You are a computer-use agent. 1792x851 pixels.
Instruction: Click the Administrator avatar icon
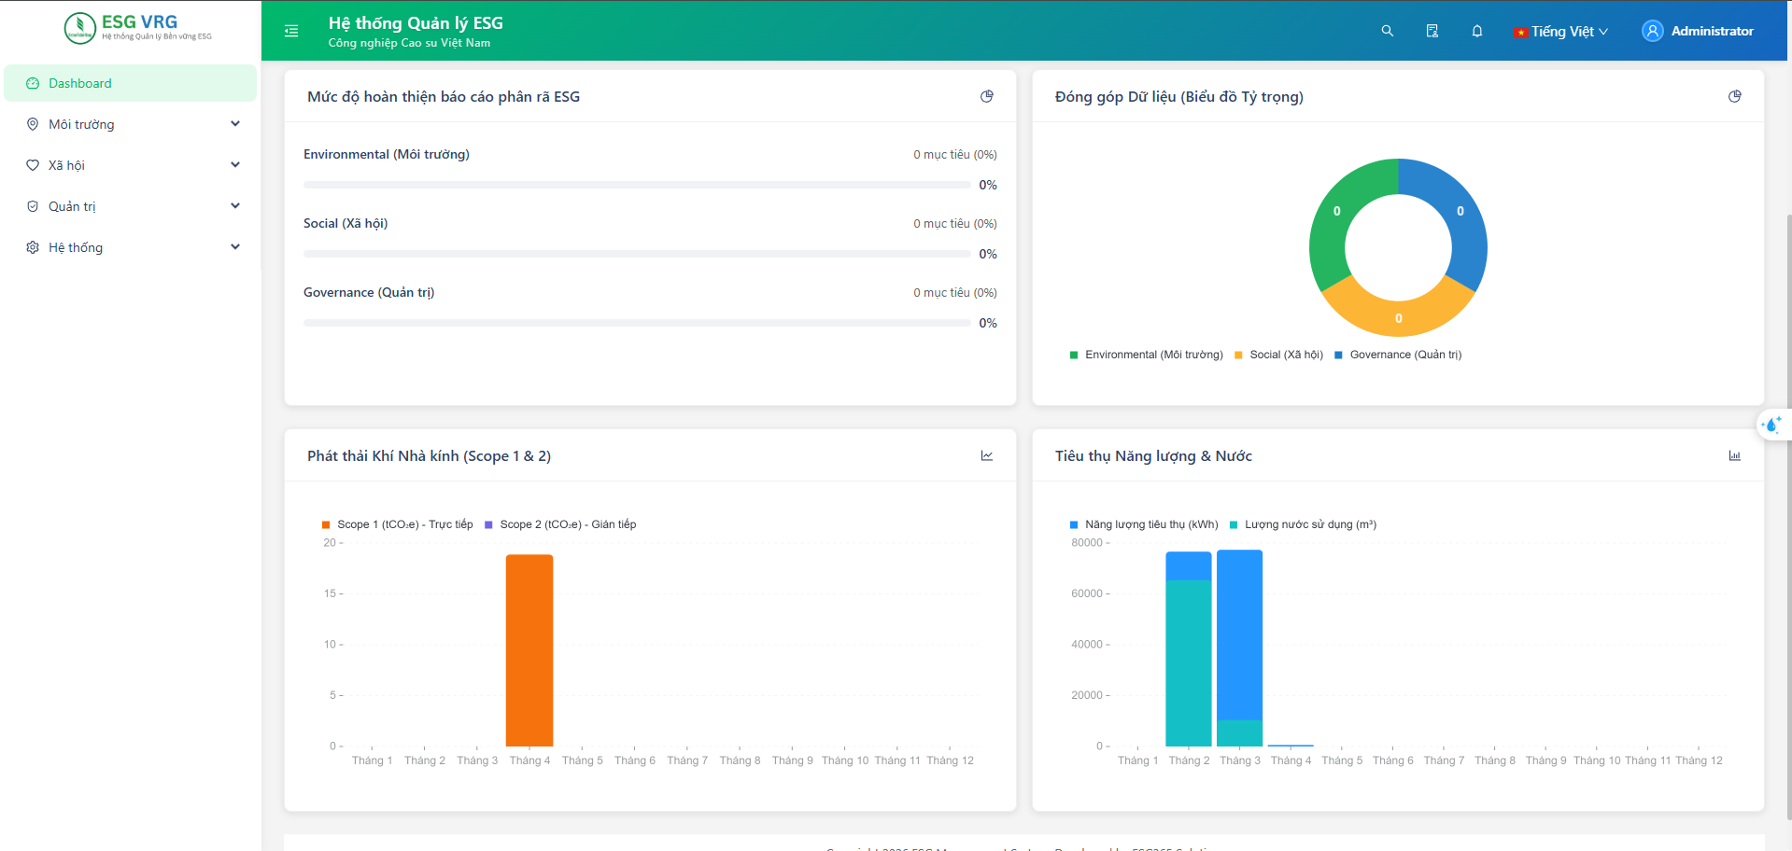(1652, 31)
